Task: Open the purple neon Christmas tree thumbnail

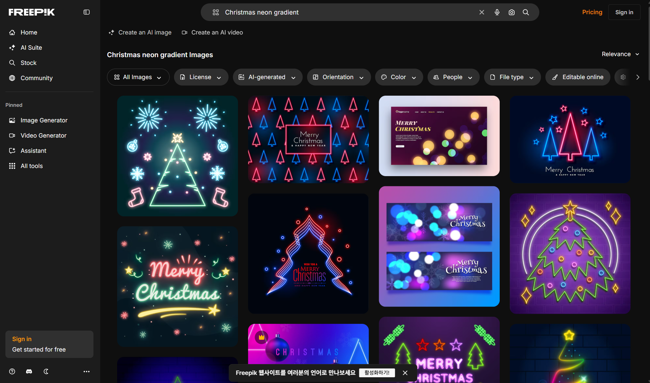Action: pos(570,253)
